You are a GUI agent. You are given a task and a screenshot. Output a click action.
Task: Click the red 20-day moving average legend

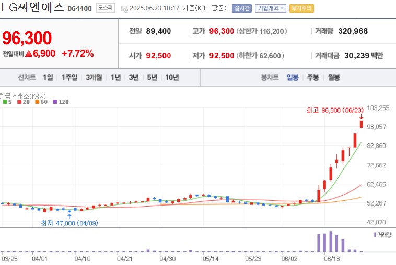tap(23, 102)
